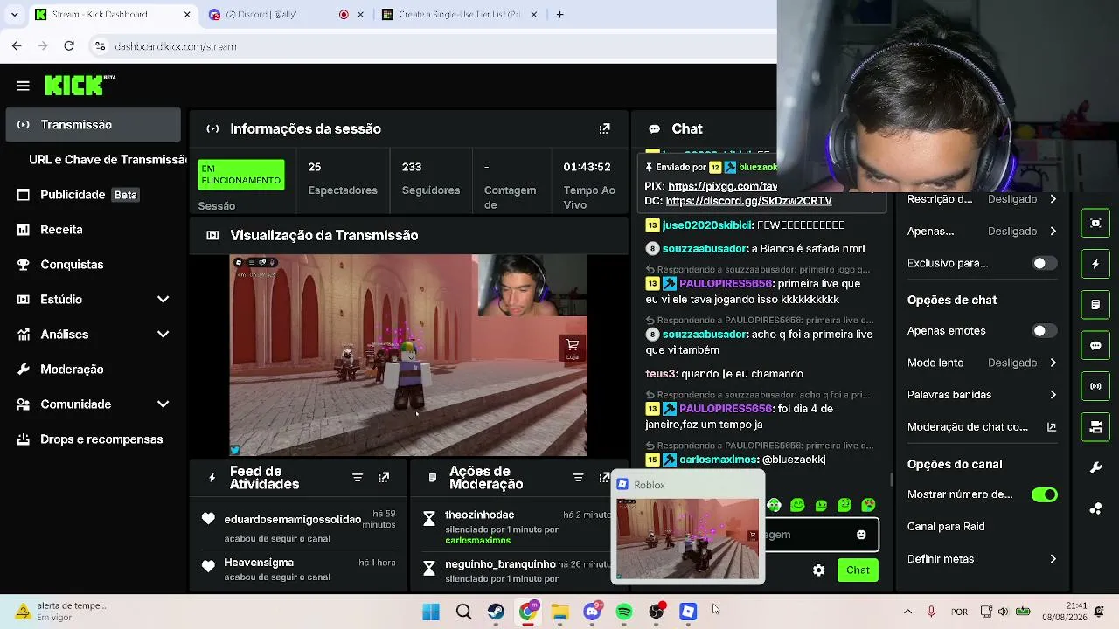Select Transmissão in the sidebar
The height and width of the screenshot is (629, 1119).
(x=94, y=125)
